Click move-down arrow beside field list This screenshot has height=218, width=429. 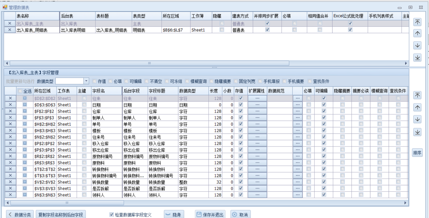(x=417, y=119)
